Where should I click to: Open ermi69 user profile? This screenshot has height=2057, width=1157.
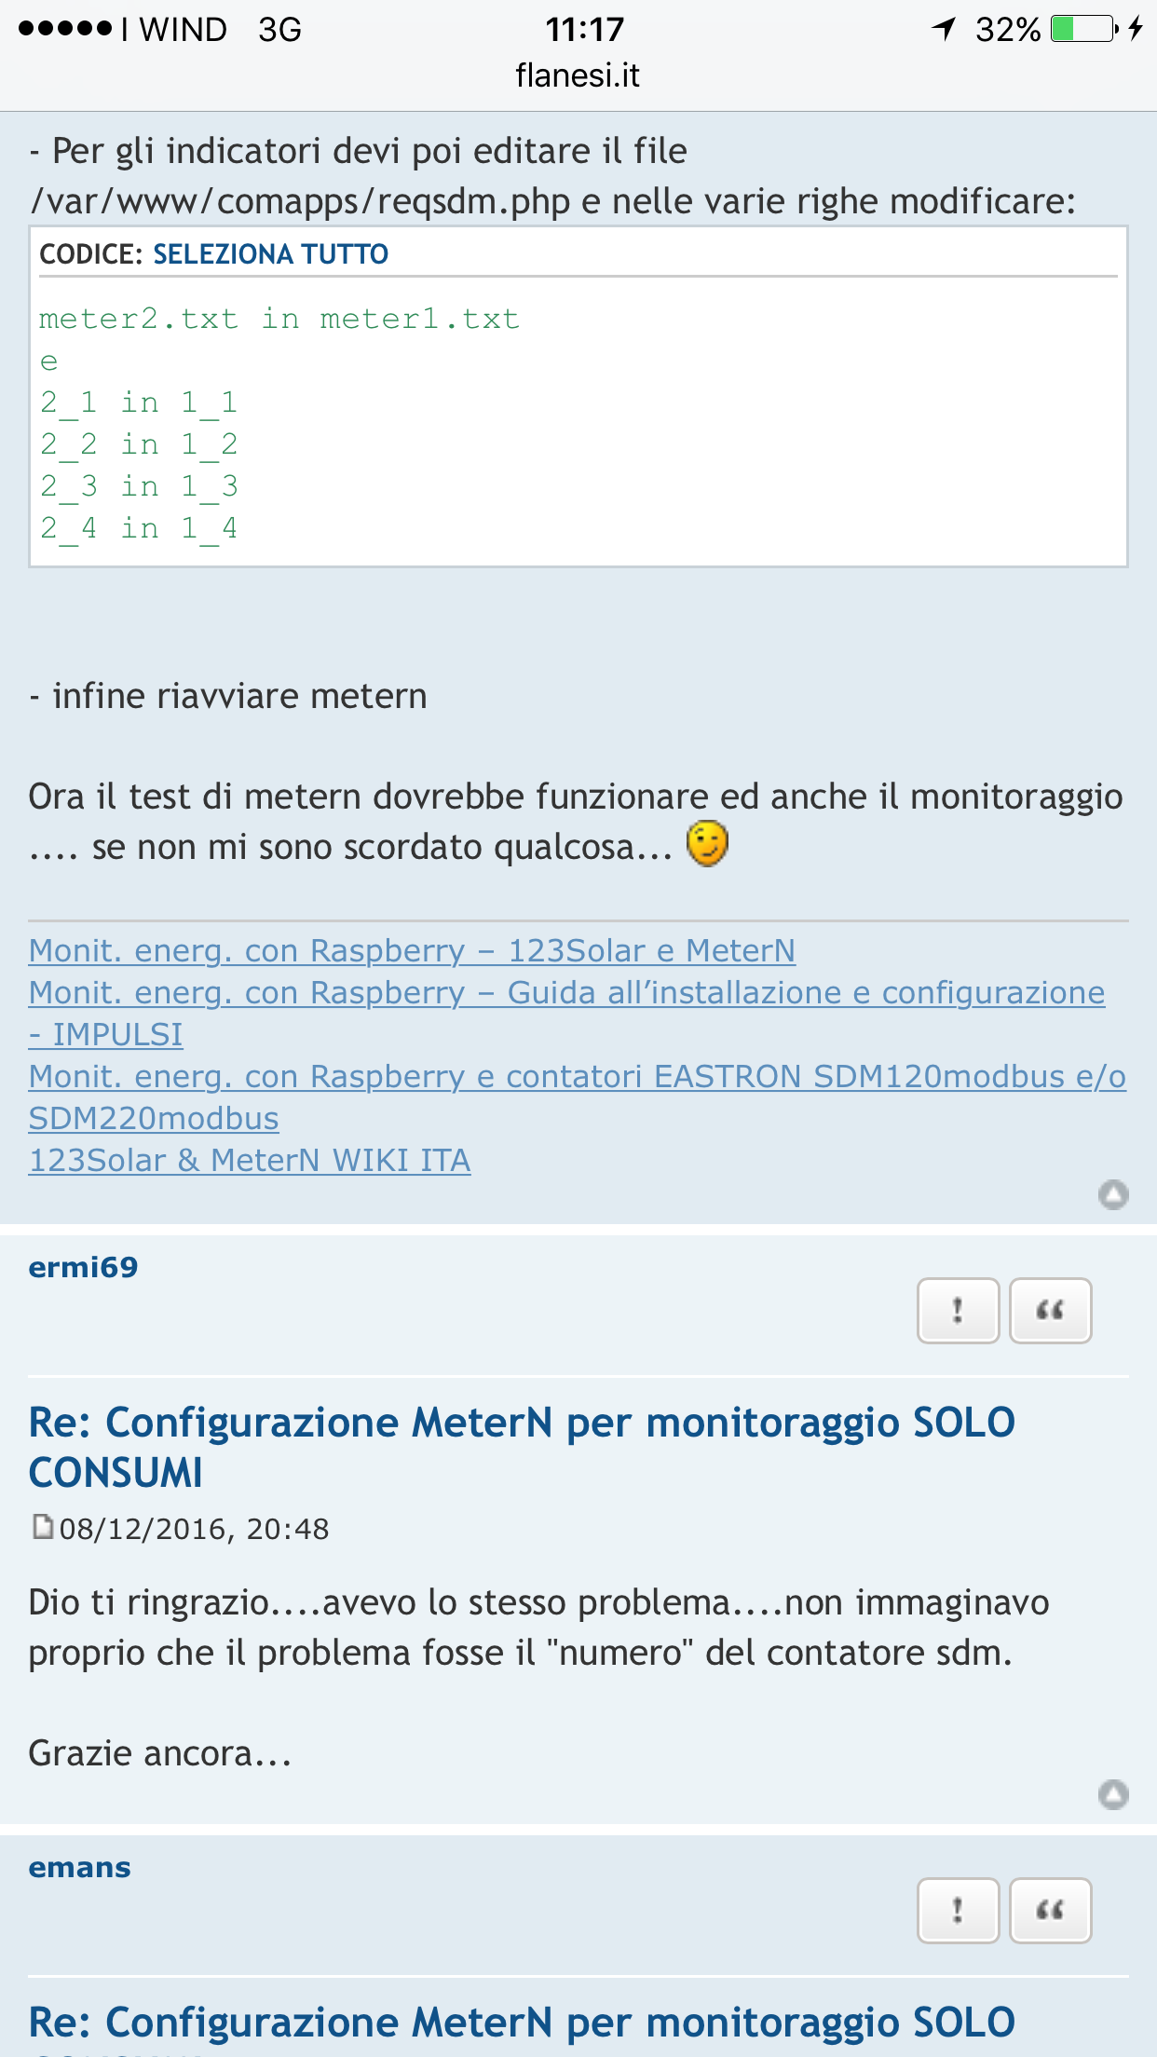coord(83,1267)
